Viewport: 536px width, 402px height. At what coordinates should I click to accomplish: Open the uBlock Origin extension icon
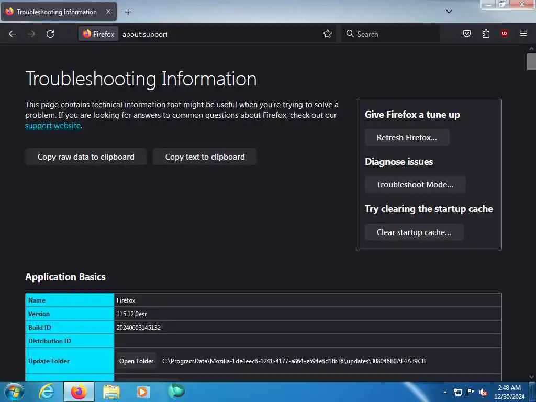coord(505,33)
